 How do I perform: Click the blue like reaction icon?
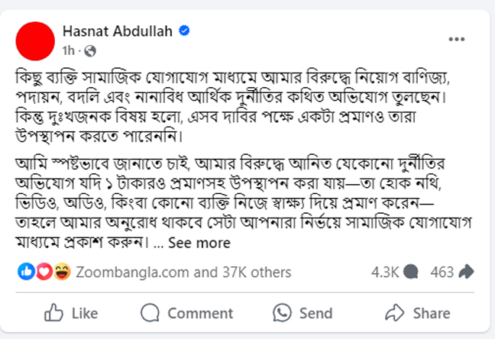(x=26, y=272)
